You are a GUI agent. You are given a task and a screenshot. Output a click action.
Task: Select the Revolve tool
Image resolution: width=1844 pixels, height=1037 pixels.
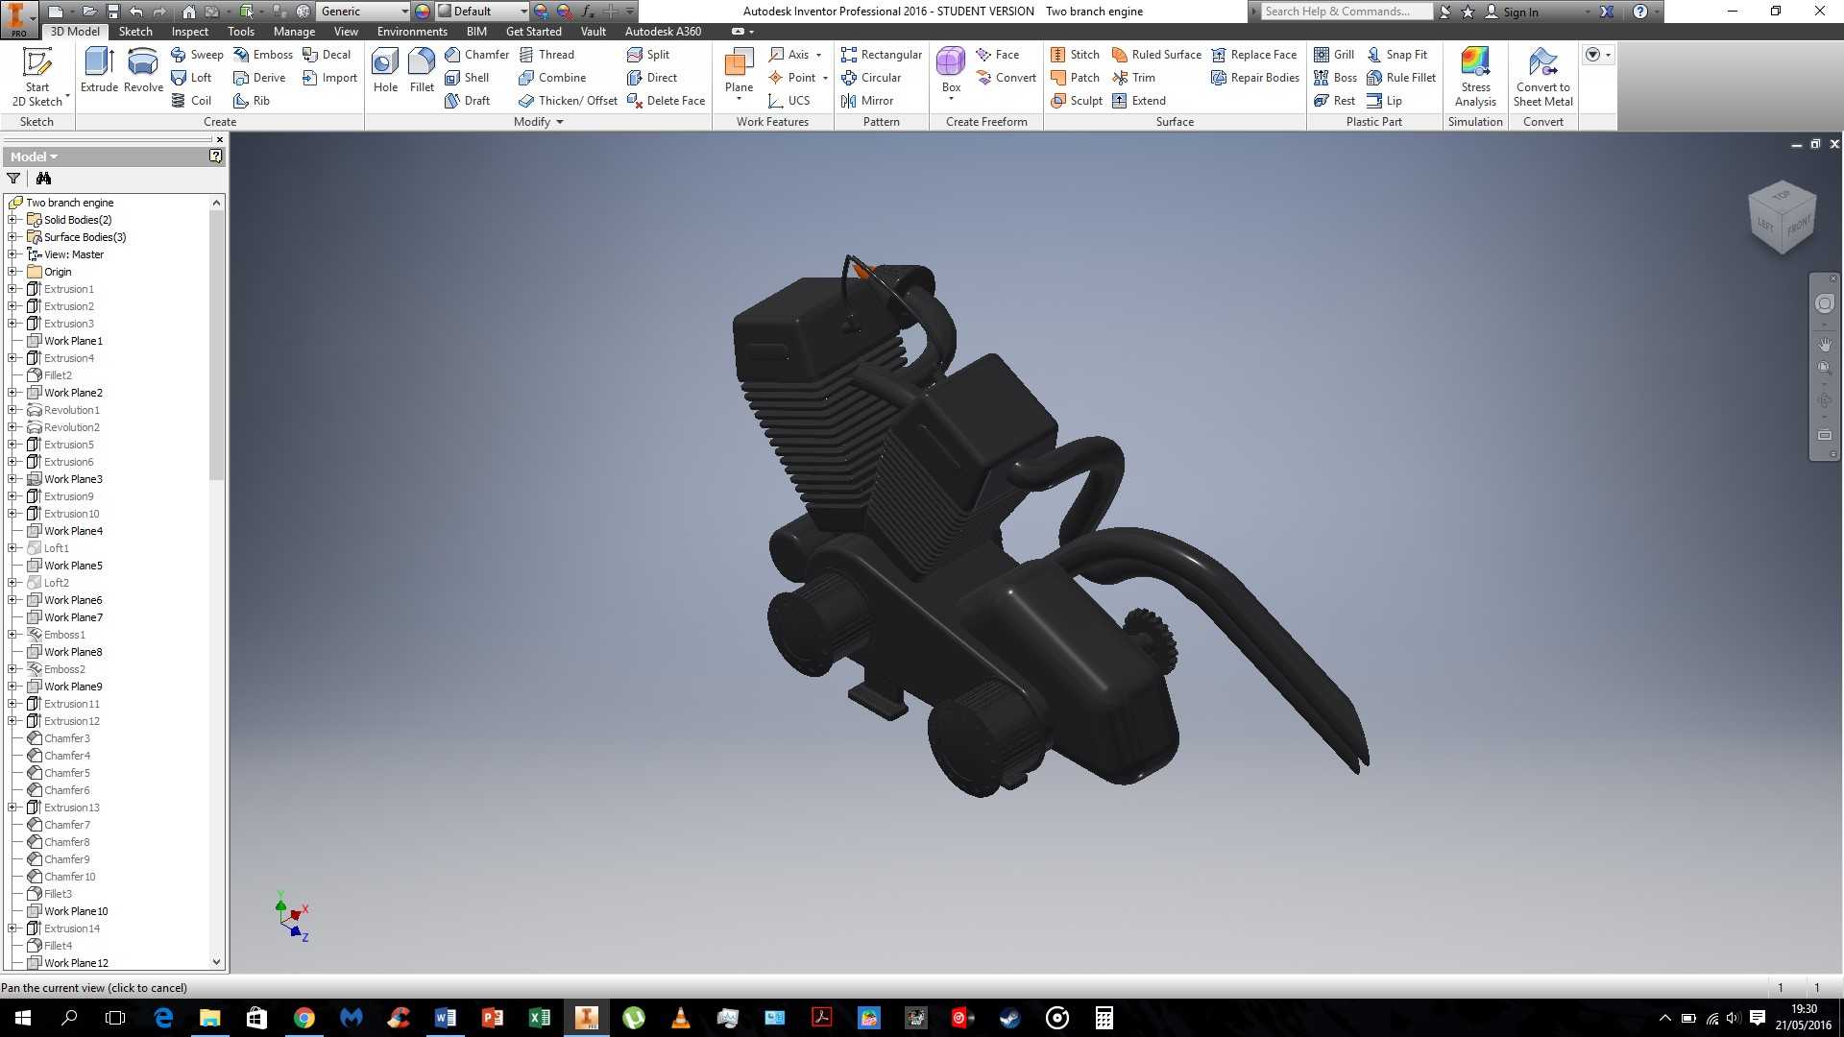143,70
